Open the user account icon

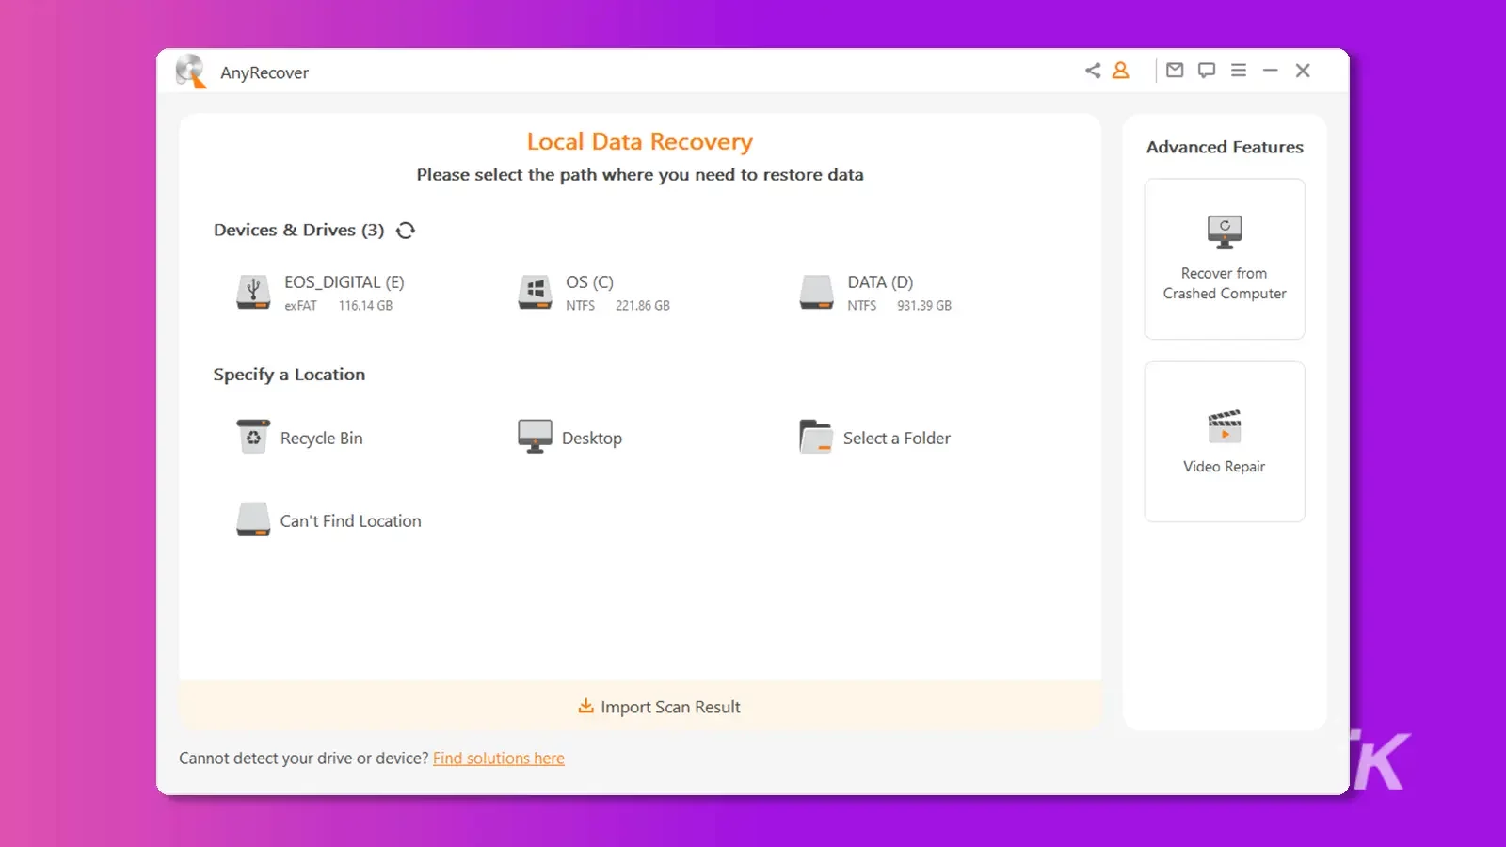[x=1120, y=71]
